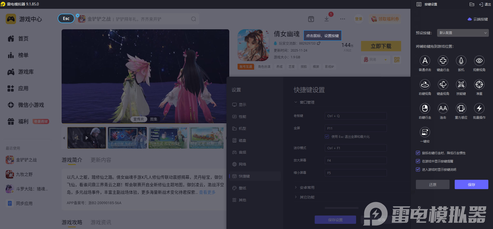The height and width of the screenshot is (229, 493).
Task: Click the 放大屏幕 F4 shortcut field
Action: point(356,160)
